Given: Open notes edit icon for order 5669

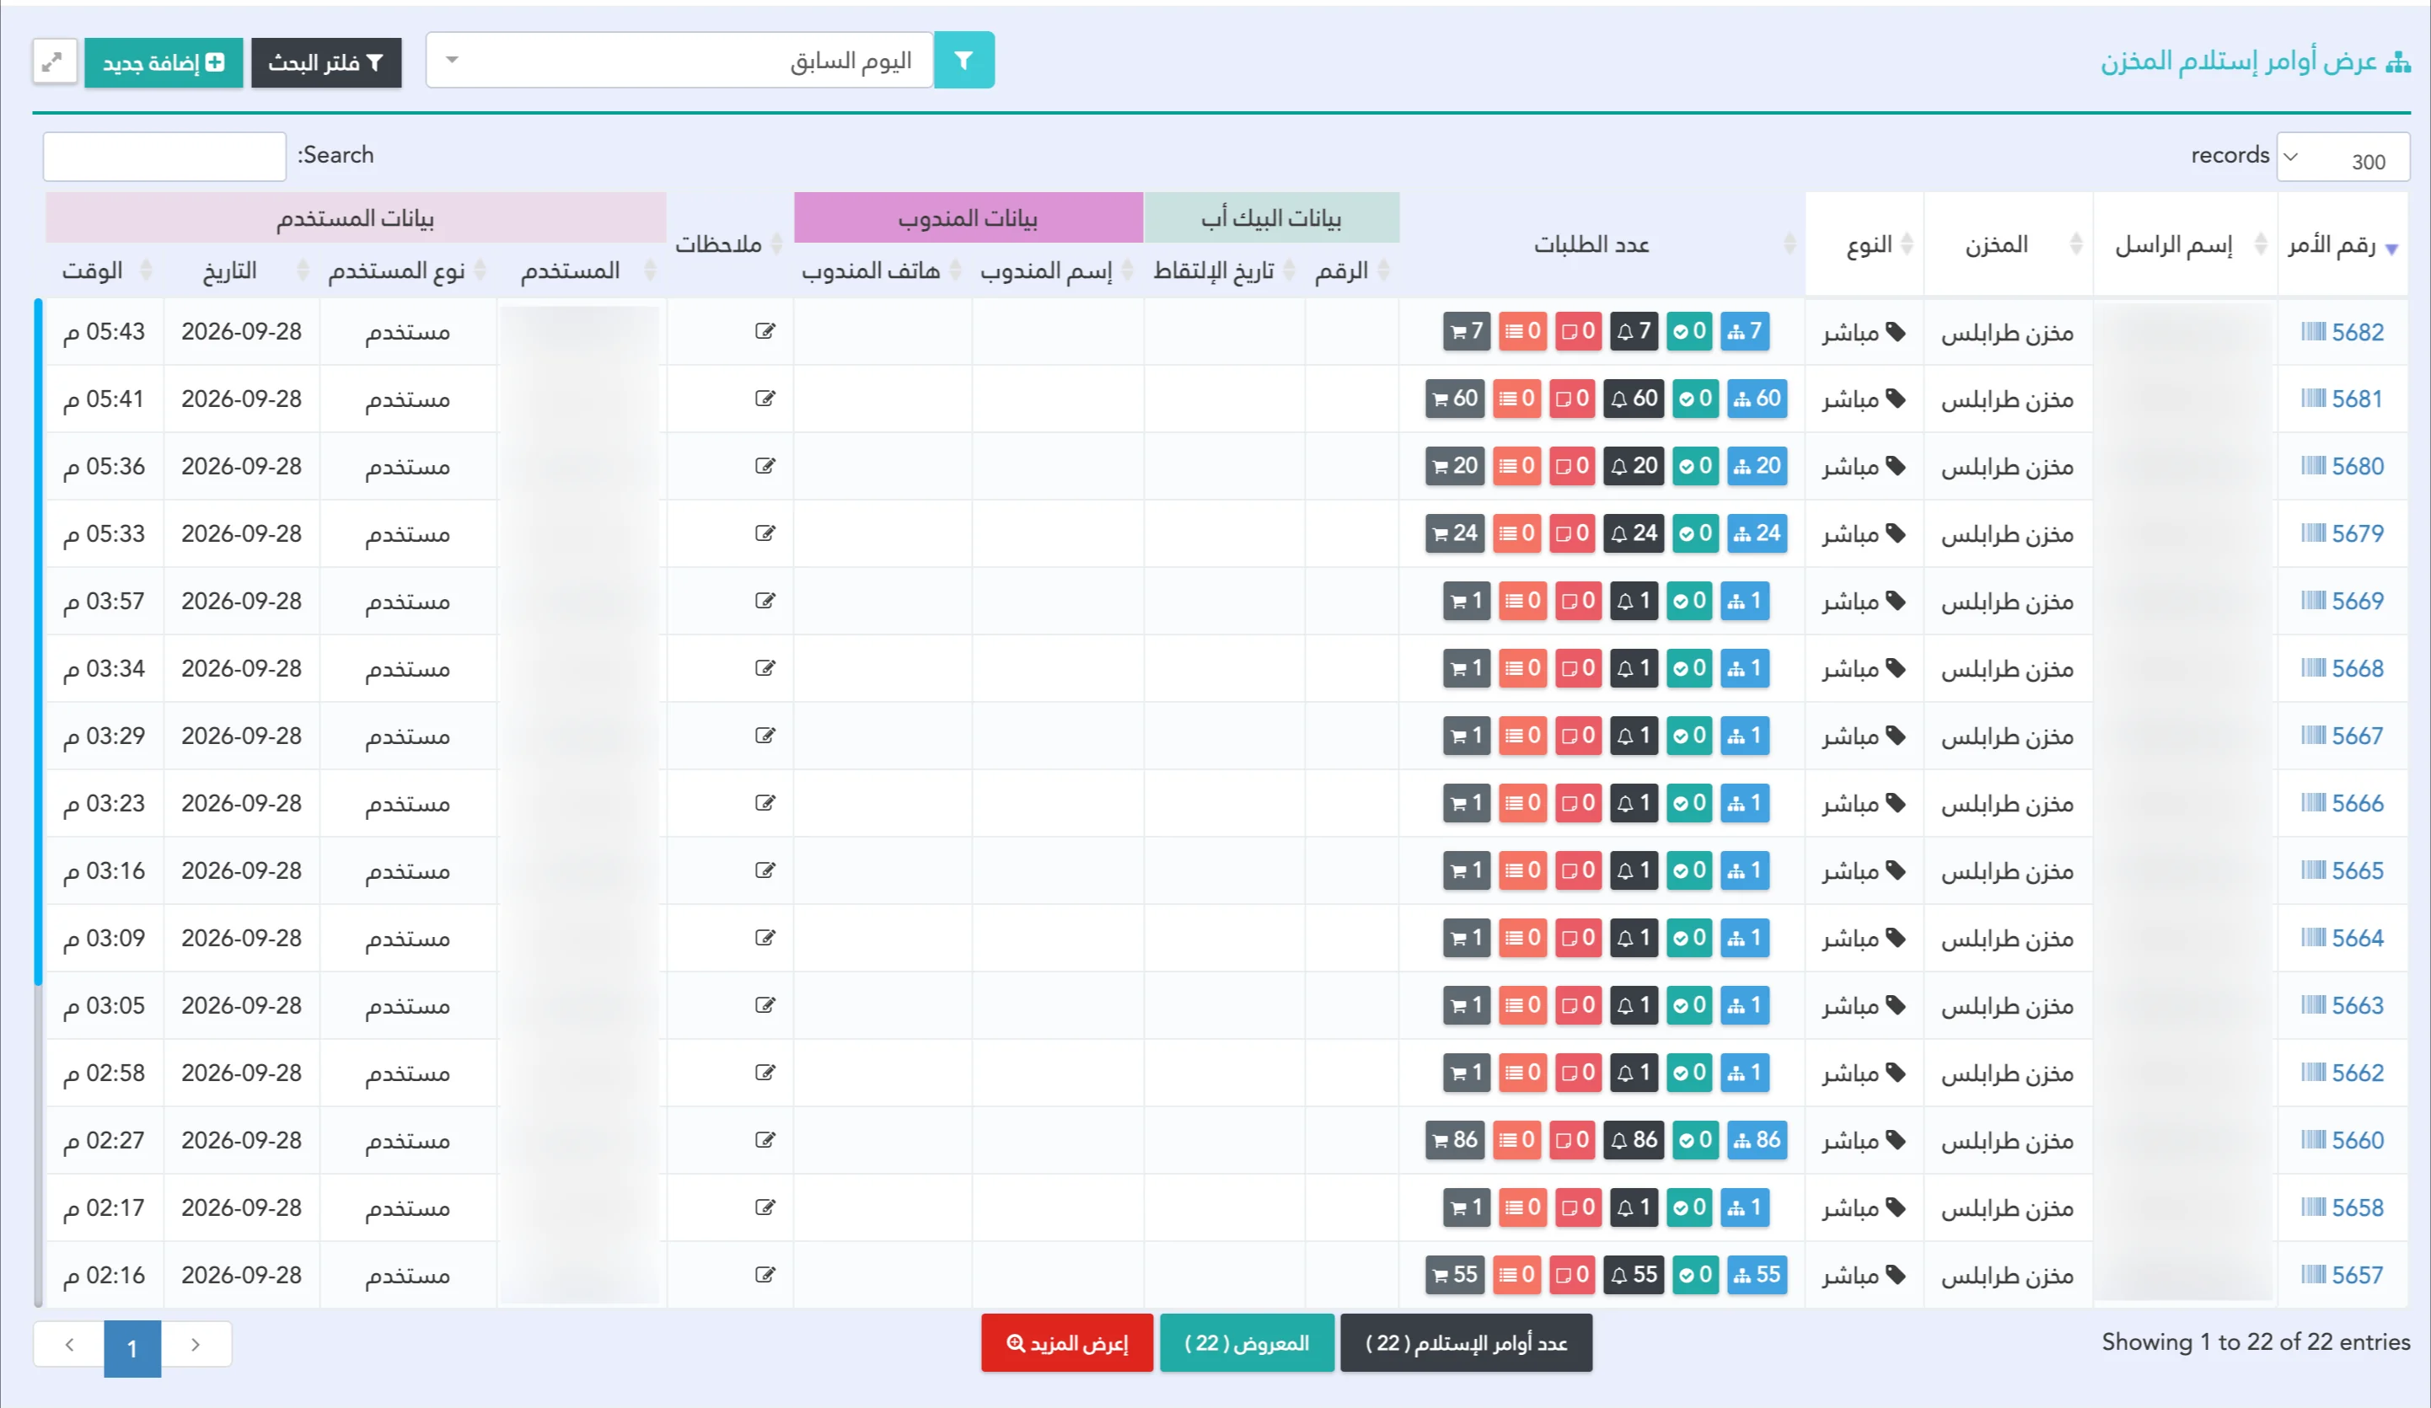Looking at the screenshot, I should [x=765, y=601].
